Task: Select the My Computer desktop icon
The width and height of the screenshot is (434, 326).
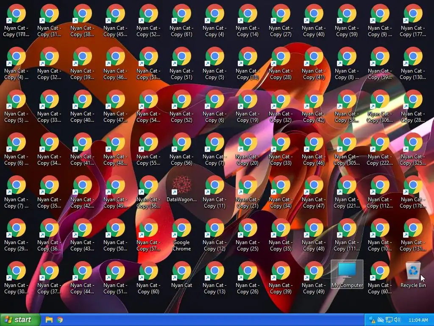Action: click(347, 274)
